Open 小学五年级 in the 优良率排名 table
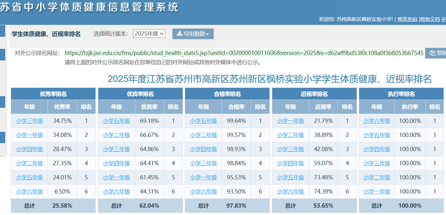446x215 pixels. [116, 121]
